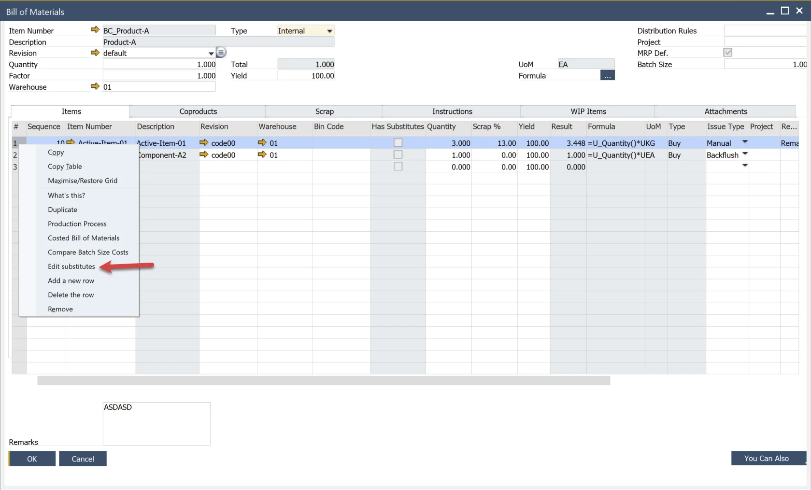The height and width of the screenshot is (490, 811).
Task: Click the warehouse 01 link arrow in row 1
Action: [262, 143]
